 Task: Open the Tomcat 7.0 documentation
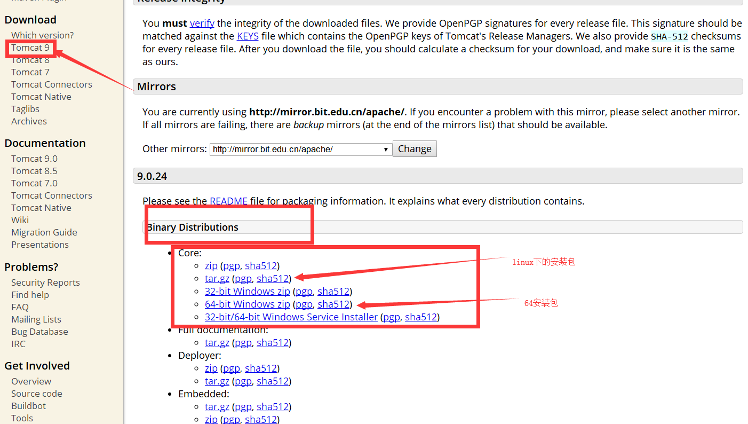(34, 183)
